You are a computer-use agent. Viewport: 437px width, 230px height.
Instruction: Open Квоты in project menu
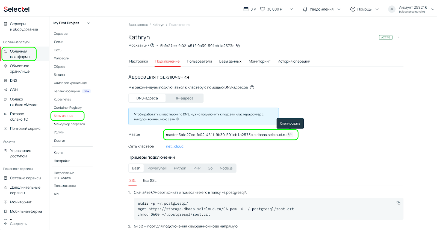58,153
